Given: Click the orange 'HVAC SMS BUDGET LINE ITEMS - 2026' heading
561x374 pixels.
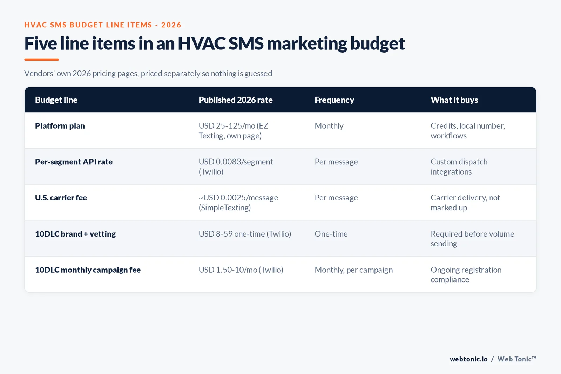Looking at the screenshot, I should pyautogui.click(x=103, y=25).
